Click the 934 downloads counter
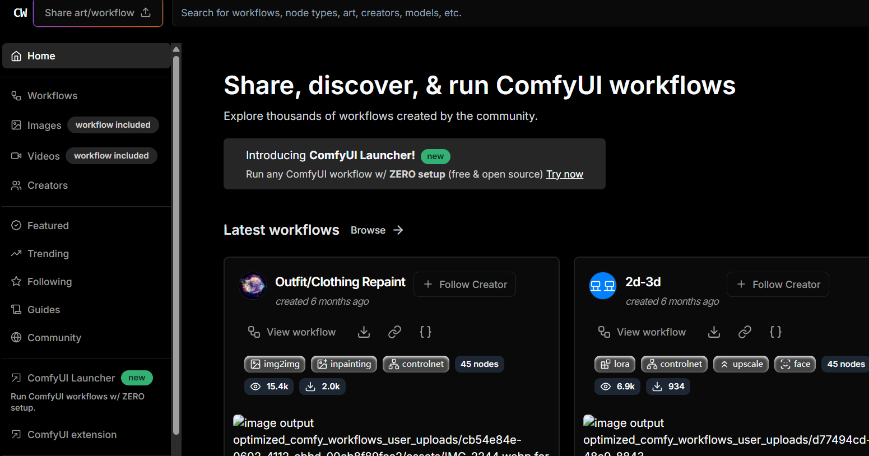869x456 pixels. [x=668, y=387]
